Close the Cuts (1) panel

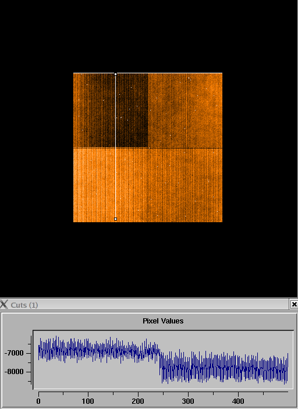coord(294,304)
